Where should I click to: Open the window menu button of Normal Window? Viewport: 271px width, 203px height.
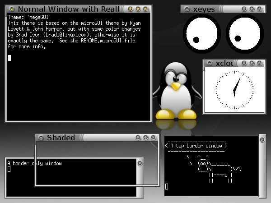click(12, 9)
